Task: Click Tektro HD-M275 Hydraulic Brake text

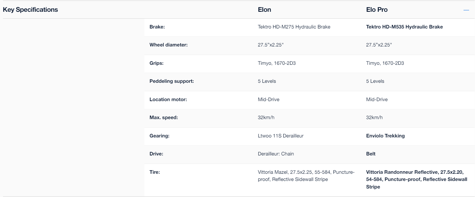Action: [x=294, y=27]
